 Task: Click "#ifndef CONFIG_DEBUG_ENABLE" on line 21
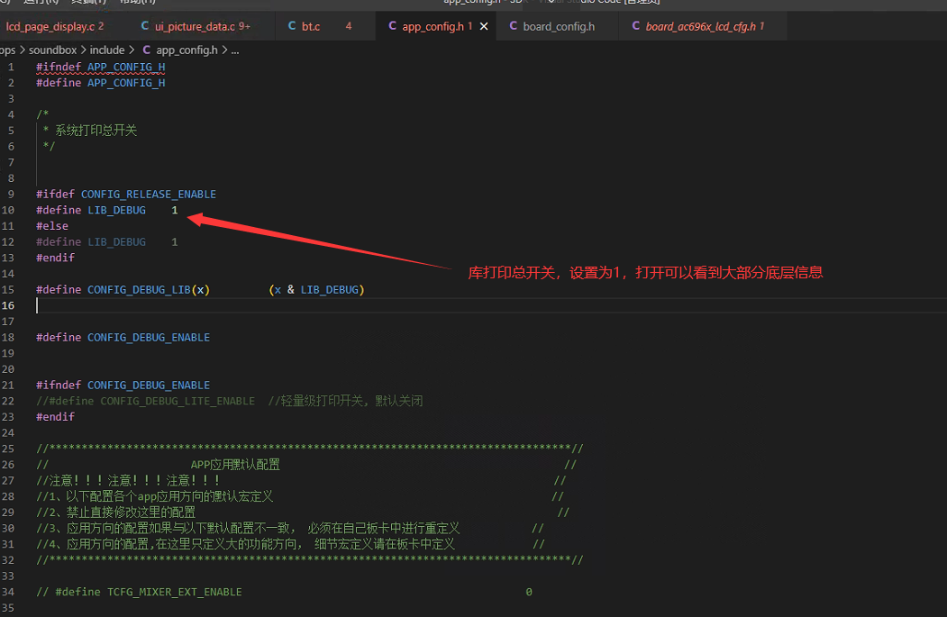(x=123, y=386)
